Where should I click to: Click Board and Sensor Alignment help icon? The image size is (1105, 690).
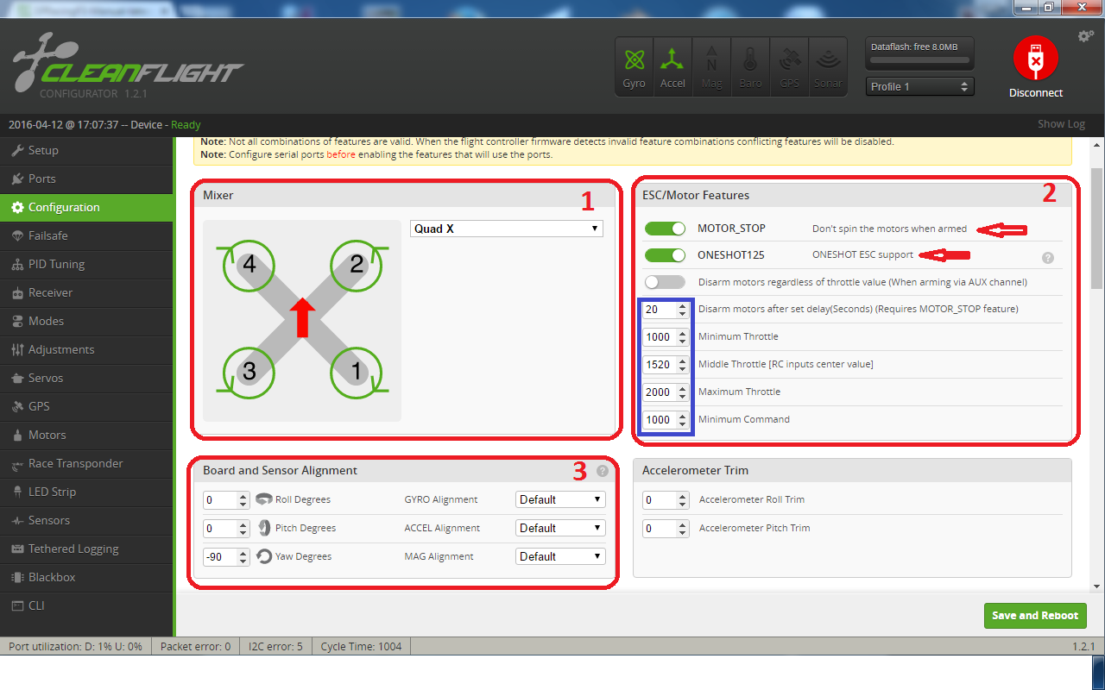click(x=602, y=471)
